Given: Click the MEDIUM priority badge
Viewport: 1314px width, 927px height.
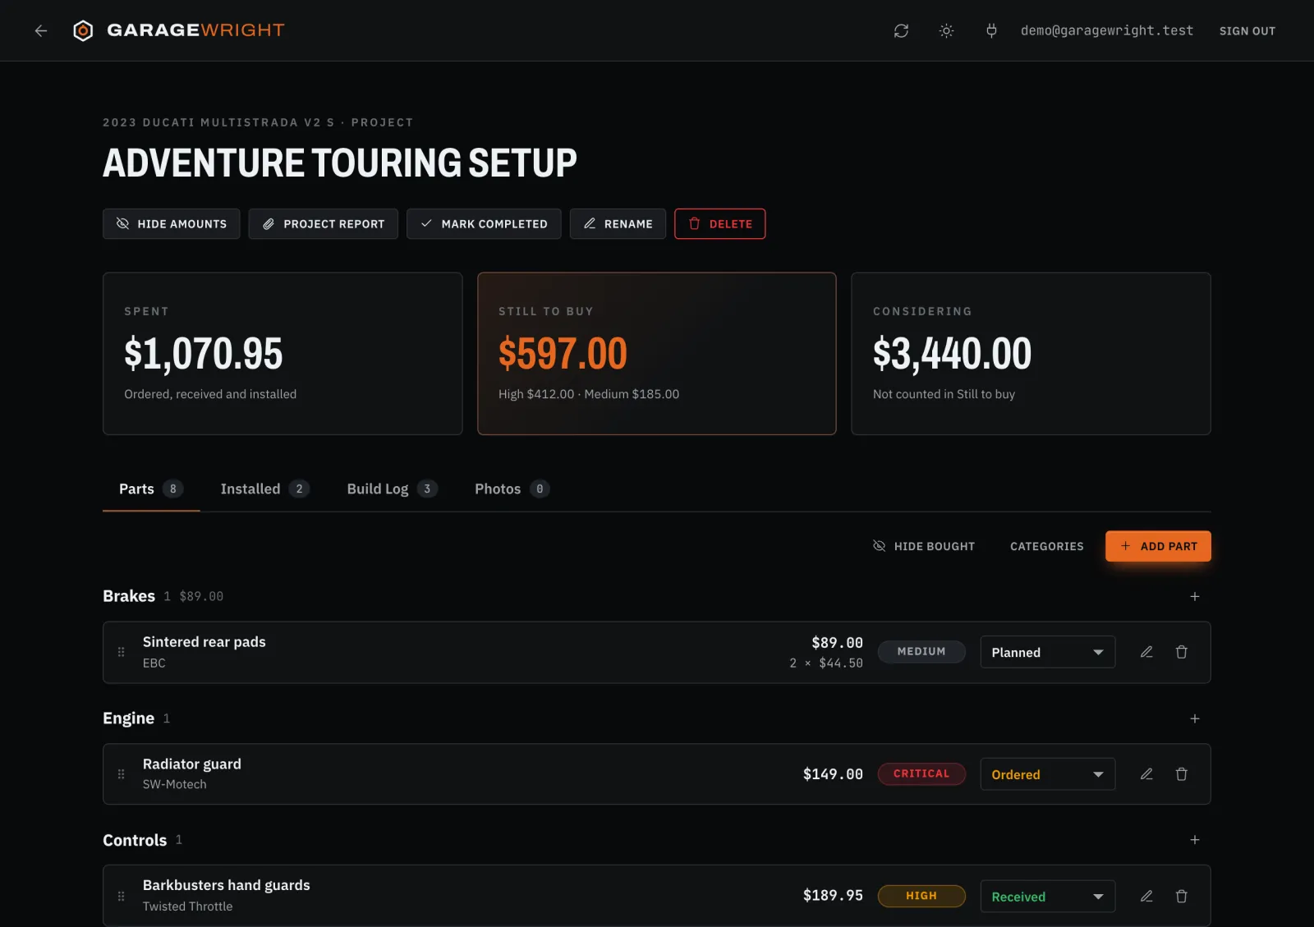Looking at the screenshot, I should click(921, 651).
